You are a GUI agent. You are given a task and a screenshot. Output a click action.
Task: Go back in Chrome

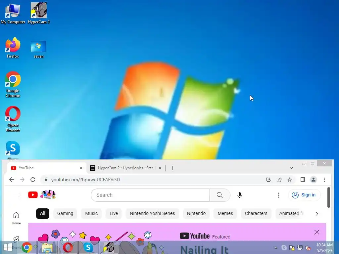tap(12, 180)
